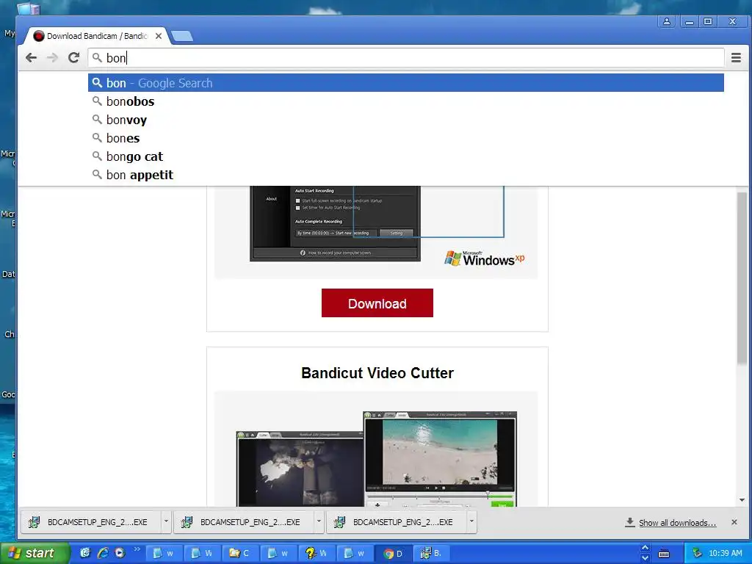Pick the 'bonobos' suggestion
The width and height of the screenshot is (752, 564).
coord(405,101)
